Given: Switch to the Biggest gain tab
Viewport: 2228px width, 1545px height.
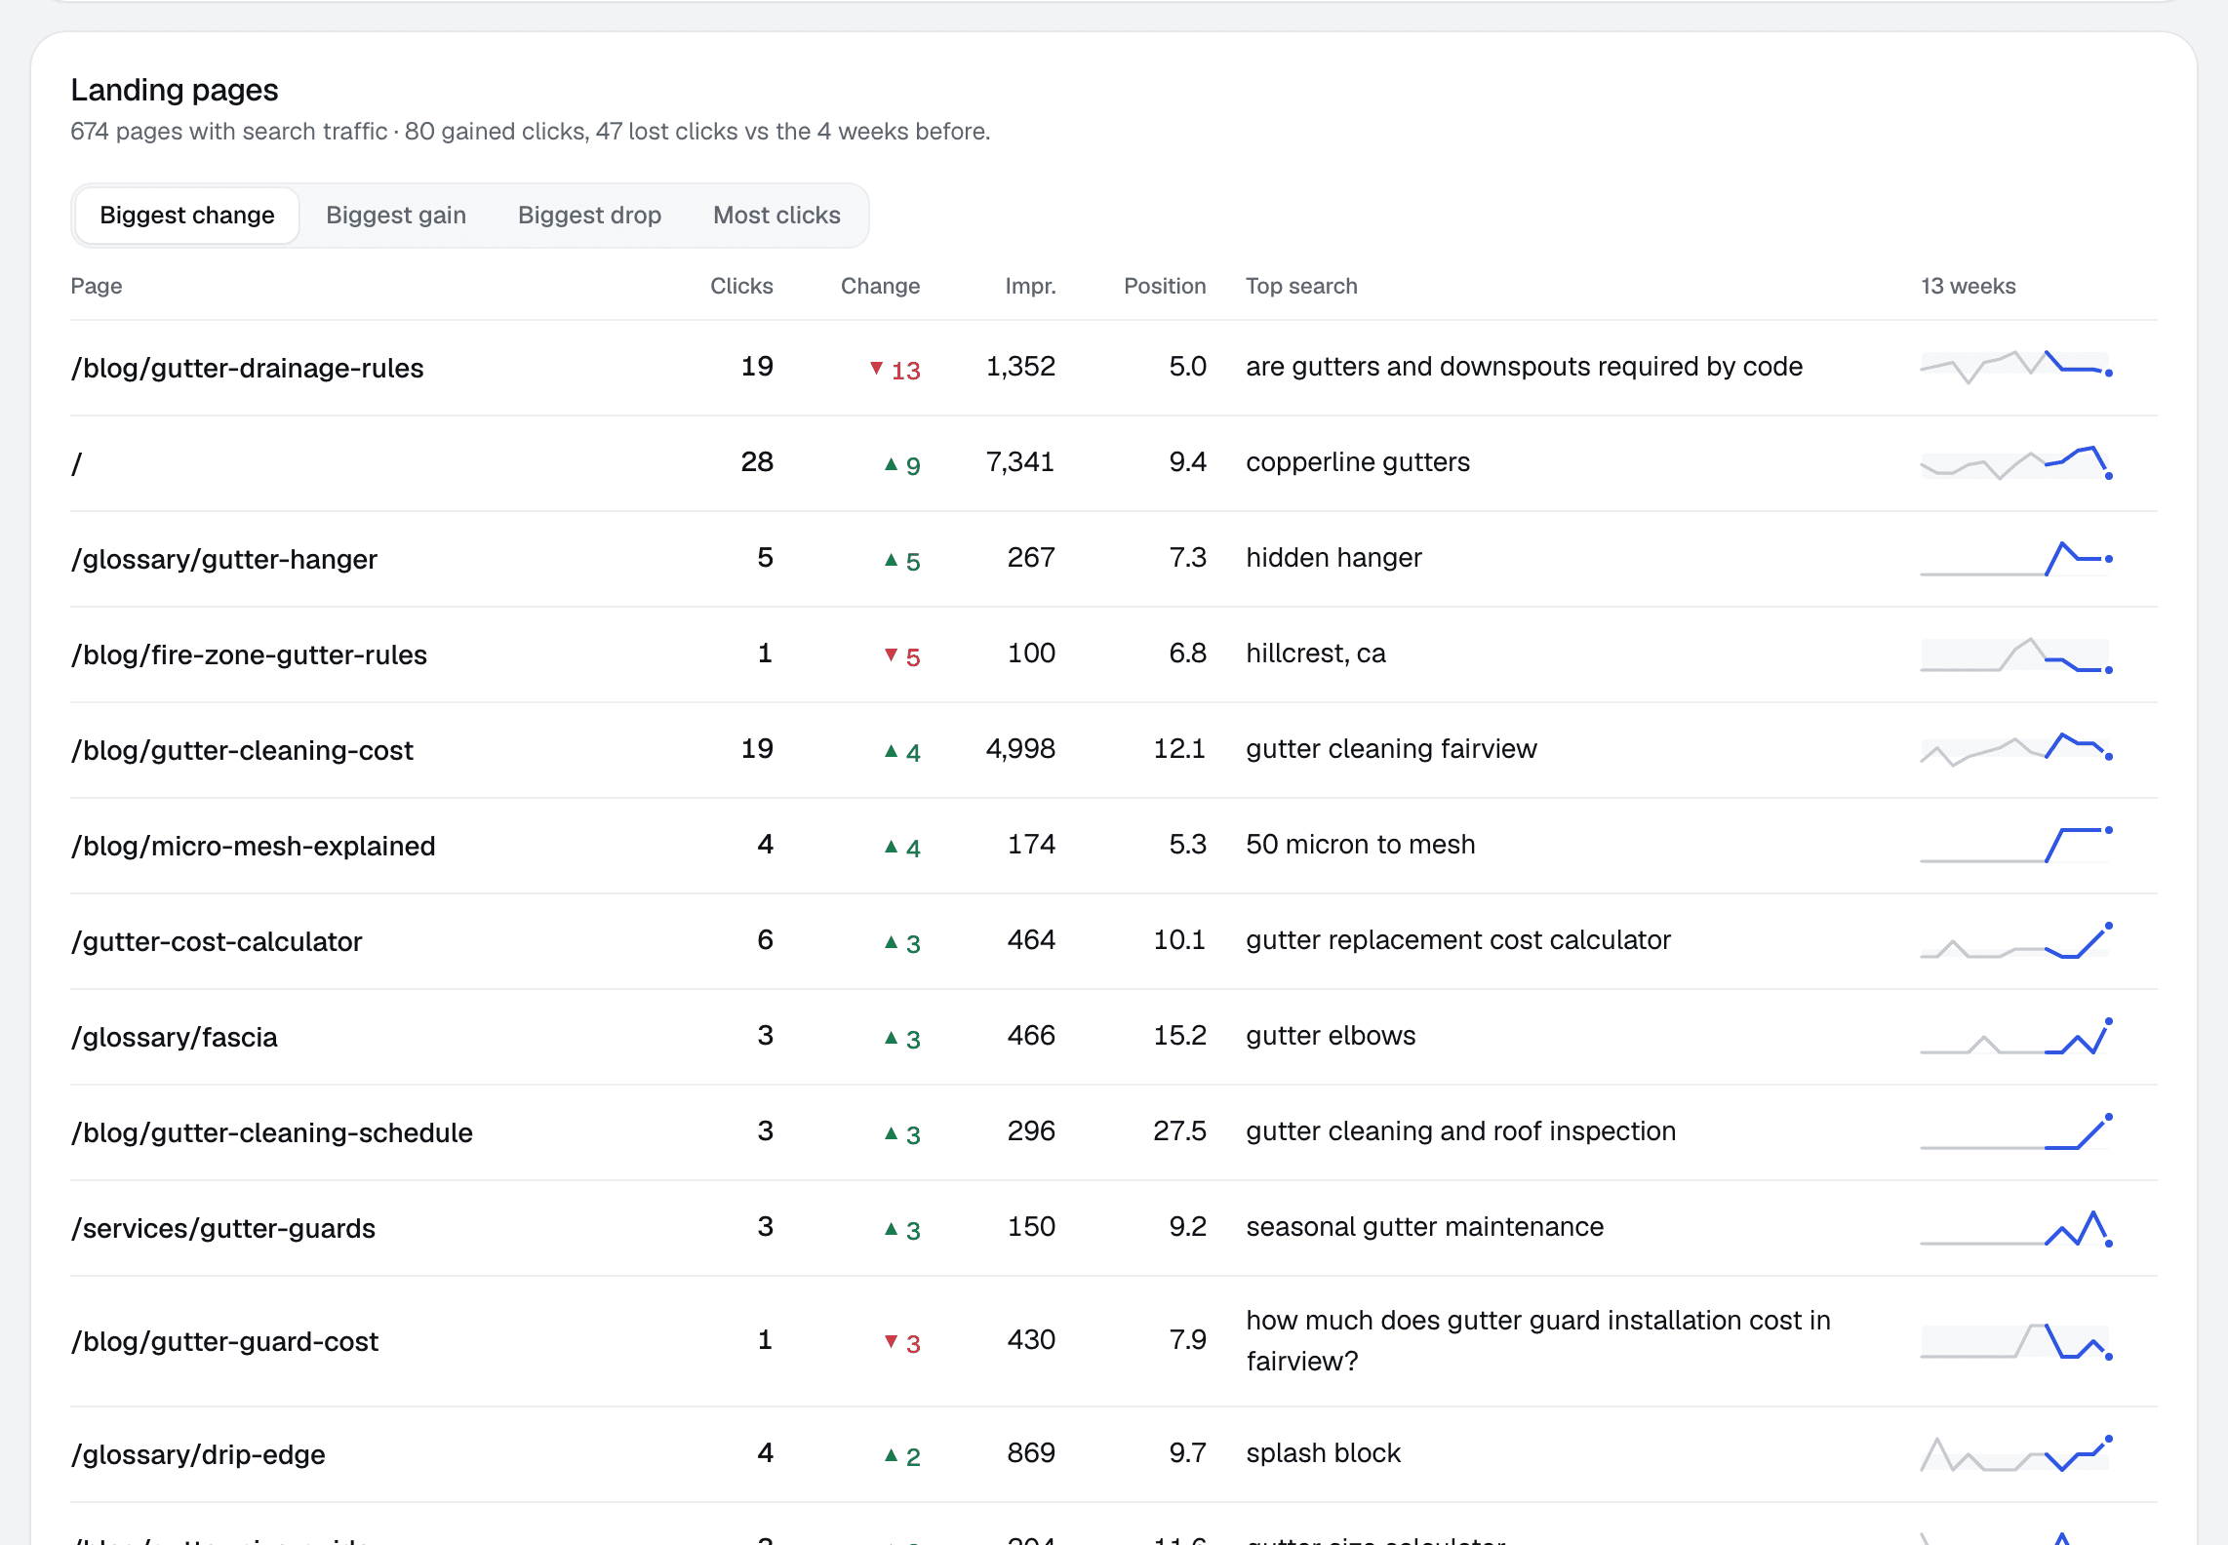Looking at the screenshot, I should pyautogui.click(x=396, y=216).
